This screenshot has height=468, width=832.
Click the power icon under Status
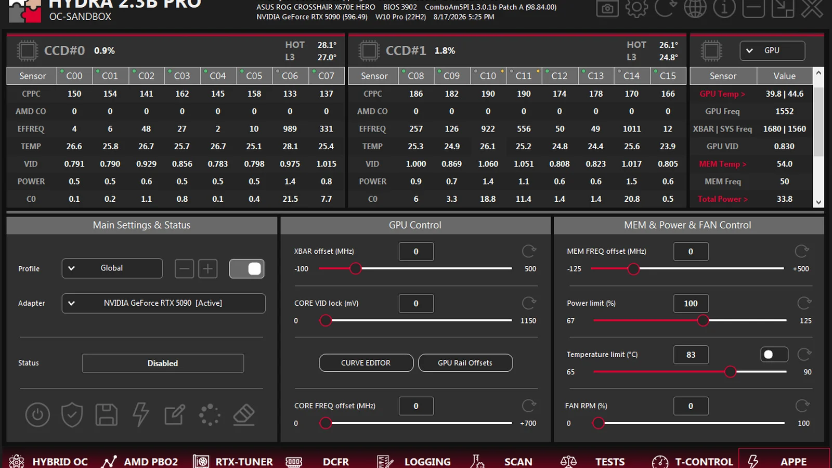point(37,414)
